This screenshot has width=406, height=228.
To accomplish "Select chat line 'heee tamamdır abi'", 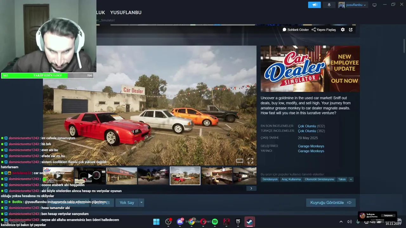I will pos(56,208).
